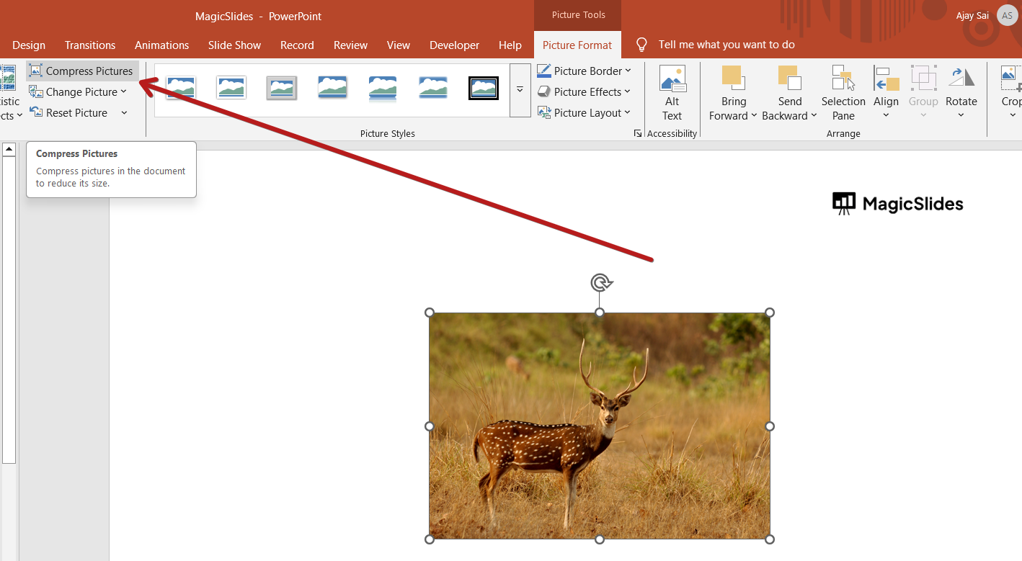Click in the Tell me what you want to do box

click(726, 45)
